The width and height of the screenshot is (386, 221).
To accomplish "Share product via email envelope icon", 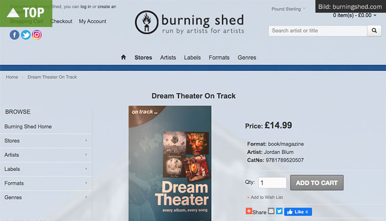I will (271, 211).
